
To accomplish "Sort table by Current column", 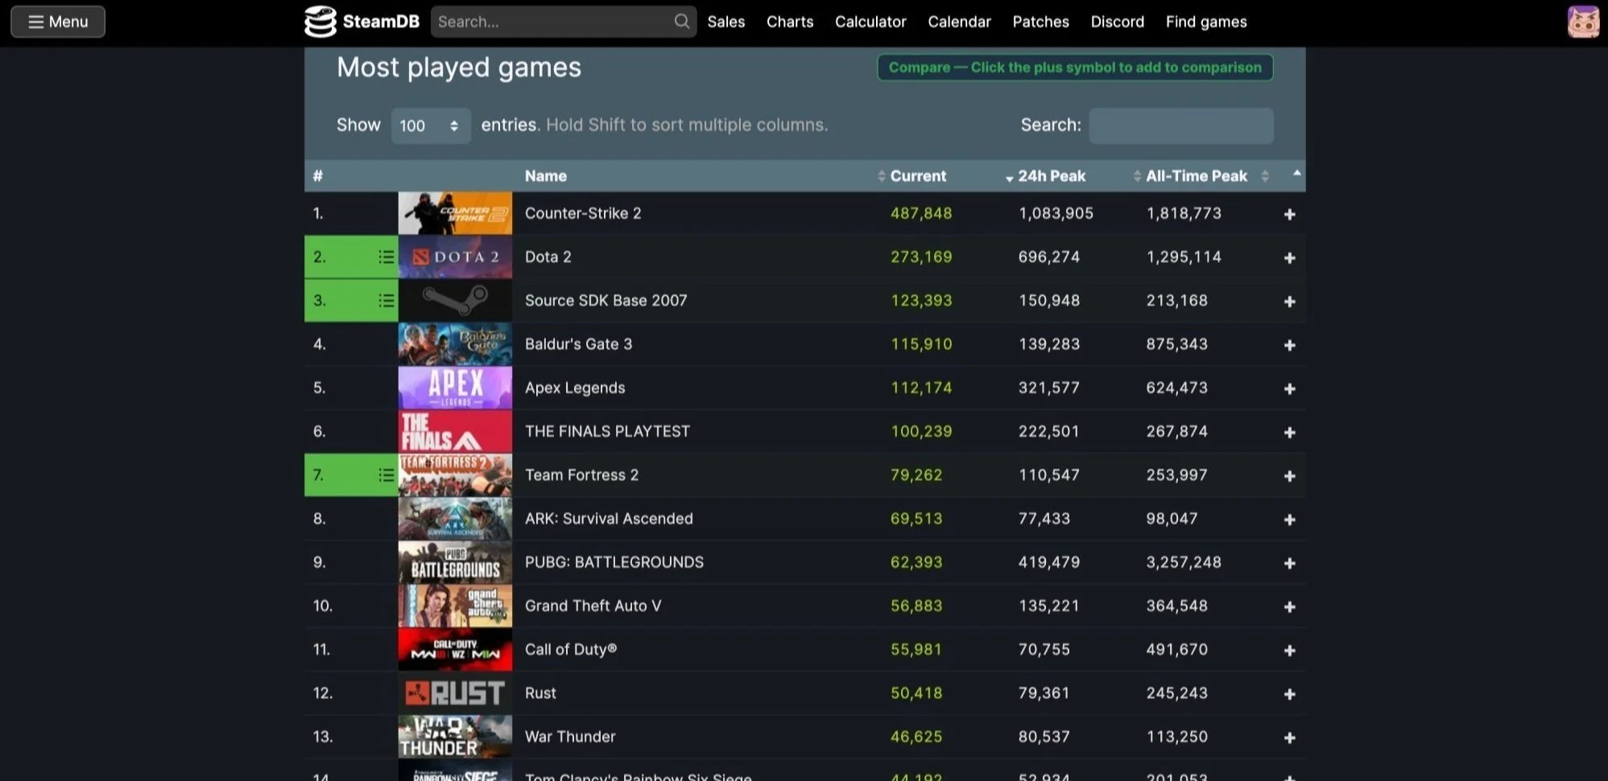I will 918,176.
